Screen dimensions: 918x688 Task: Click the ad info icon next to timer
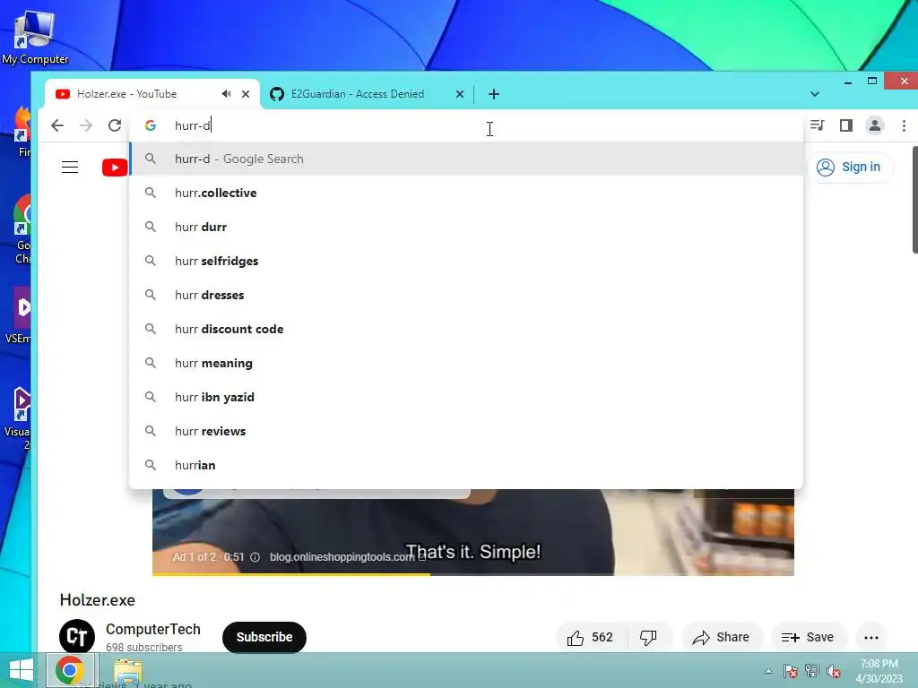pos(255,557)
